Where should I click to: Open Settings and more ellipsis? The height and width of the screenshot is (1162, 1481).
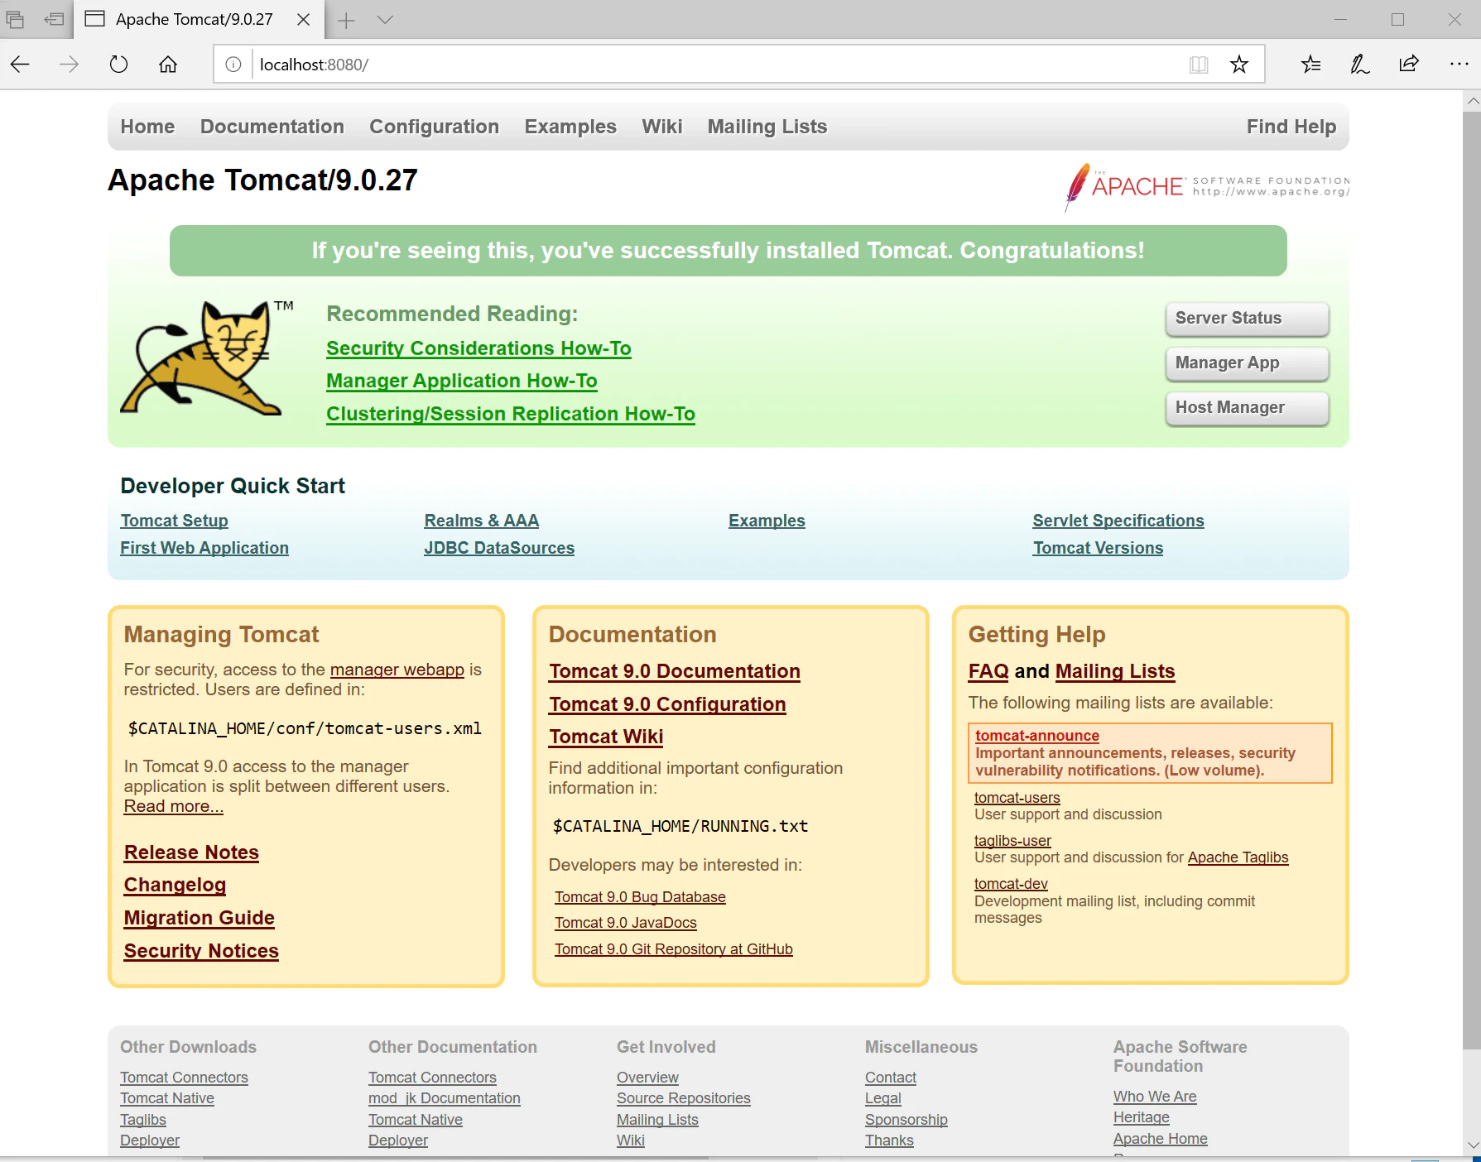click(1459, 65)
